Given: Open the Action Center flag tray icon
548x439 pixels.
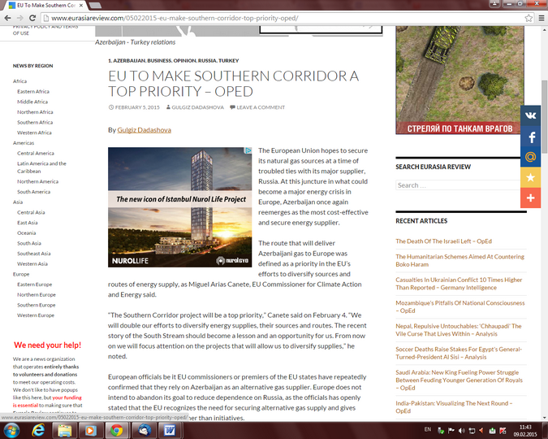Looking at the screenshot, I should (451, 431).
